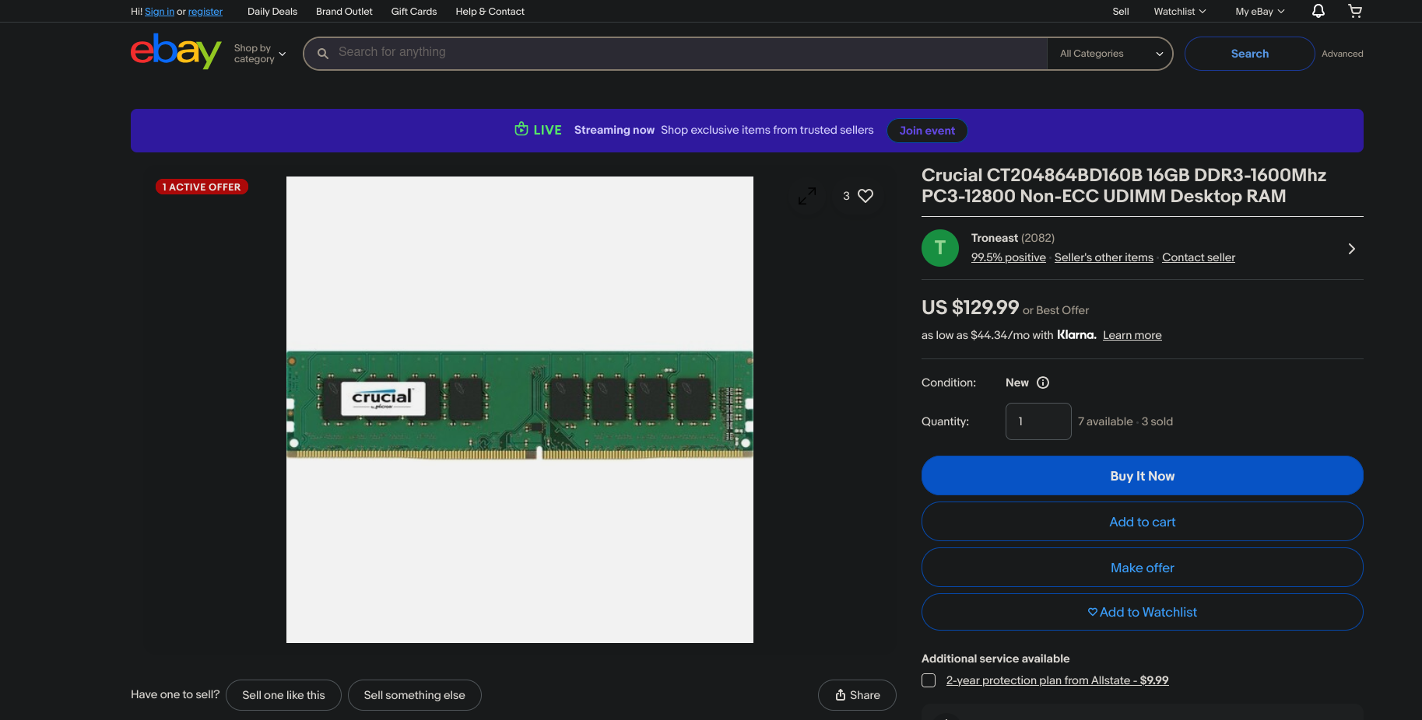Click the '7 available' text
The width and height of the screenshot is (1422, 720).
[x=1105, y=421]
